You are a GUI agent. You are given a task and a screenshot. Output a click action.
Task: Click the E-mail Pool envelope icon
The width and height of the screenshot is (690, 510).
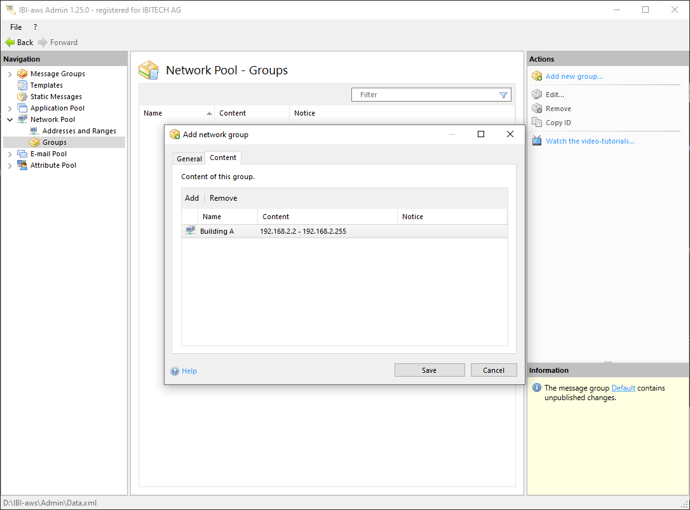(22, 154)
